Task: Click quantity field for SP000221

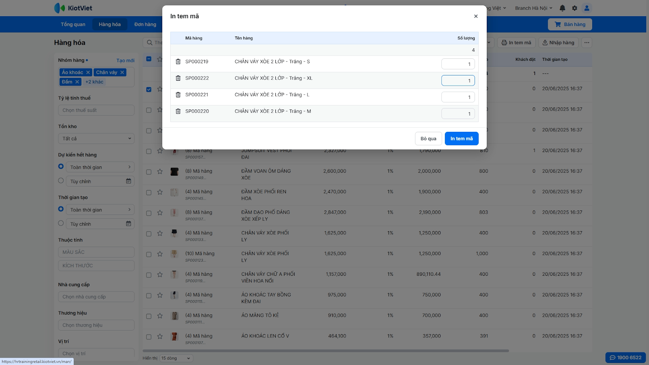Action: [458, 97]
